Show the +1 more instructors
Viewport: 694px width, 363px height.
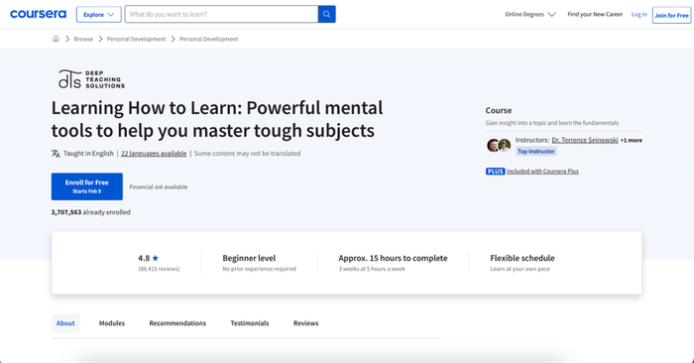pyautogui.click(x=632, y=140)
